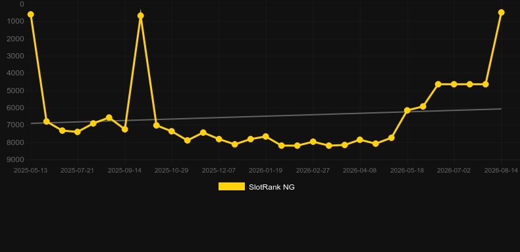520x252 pixels.
Task: Click the 1000 y-axis label
Action: [16, 21]
